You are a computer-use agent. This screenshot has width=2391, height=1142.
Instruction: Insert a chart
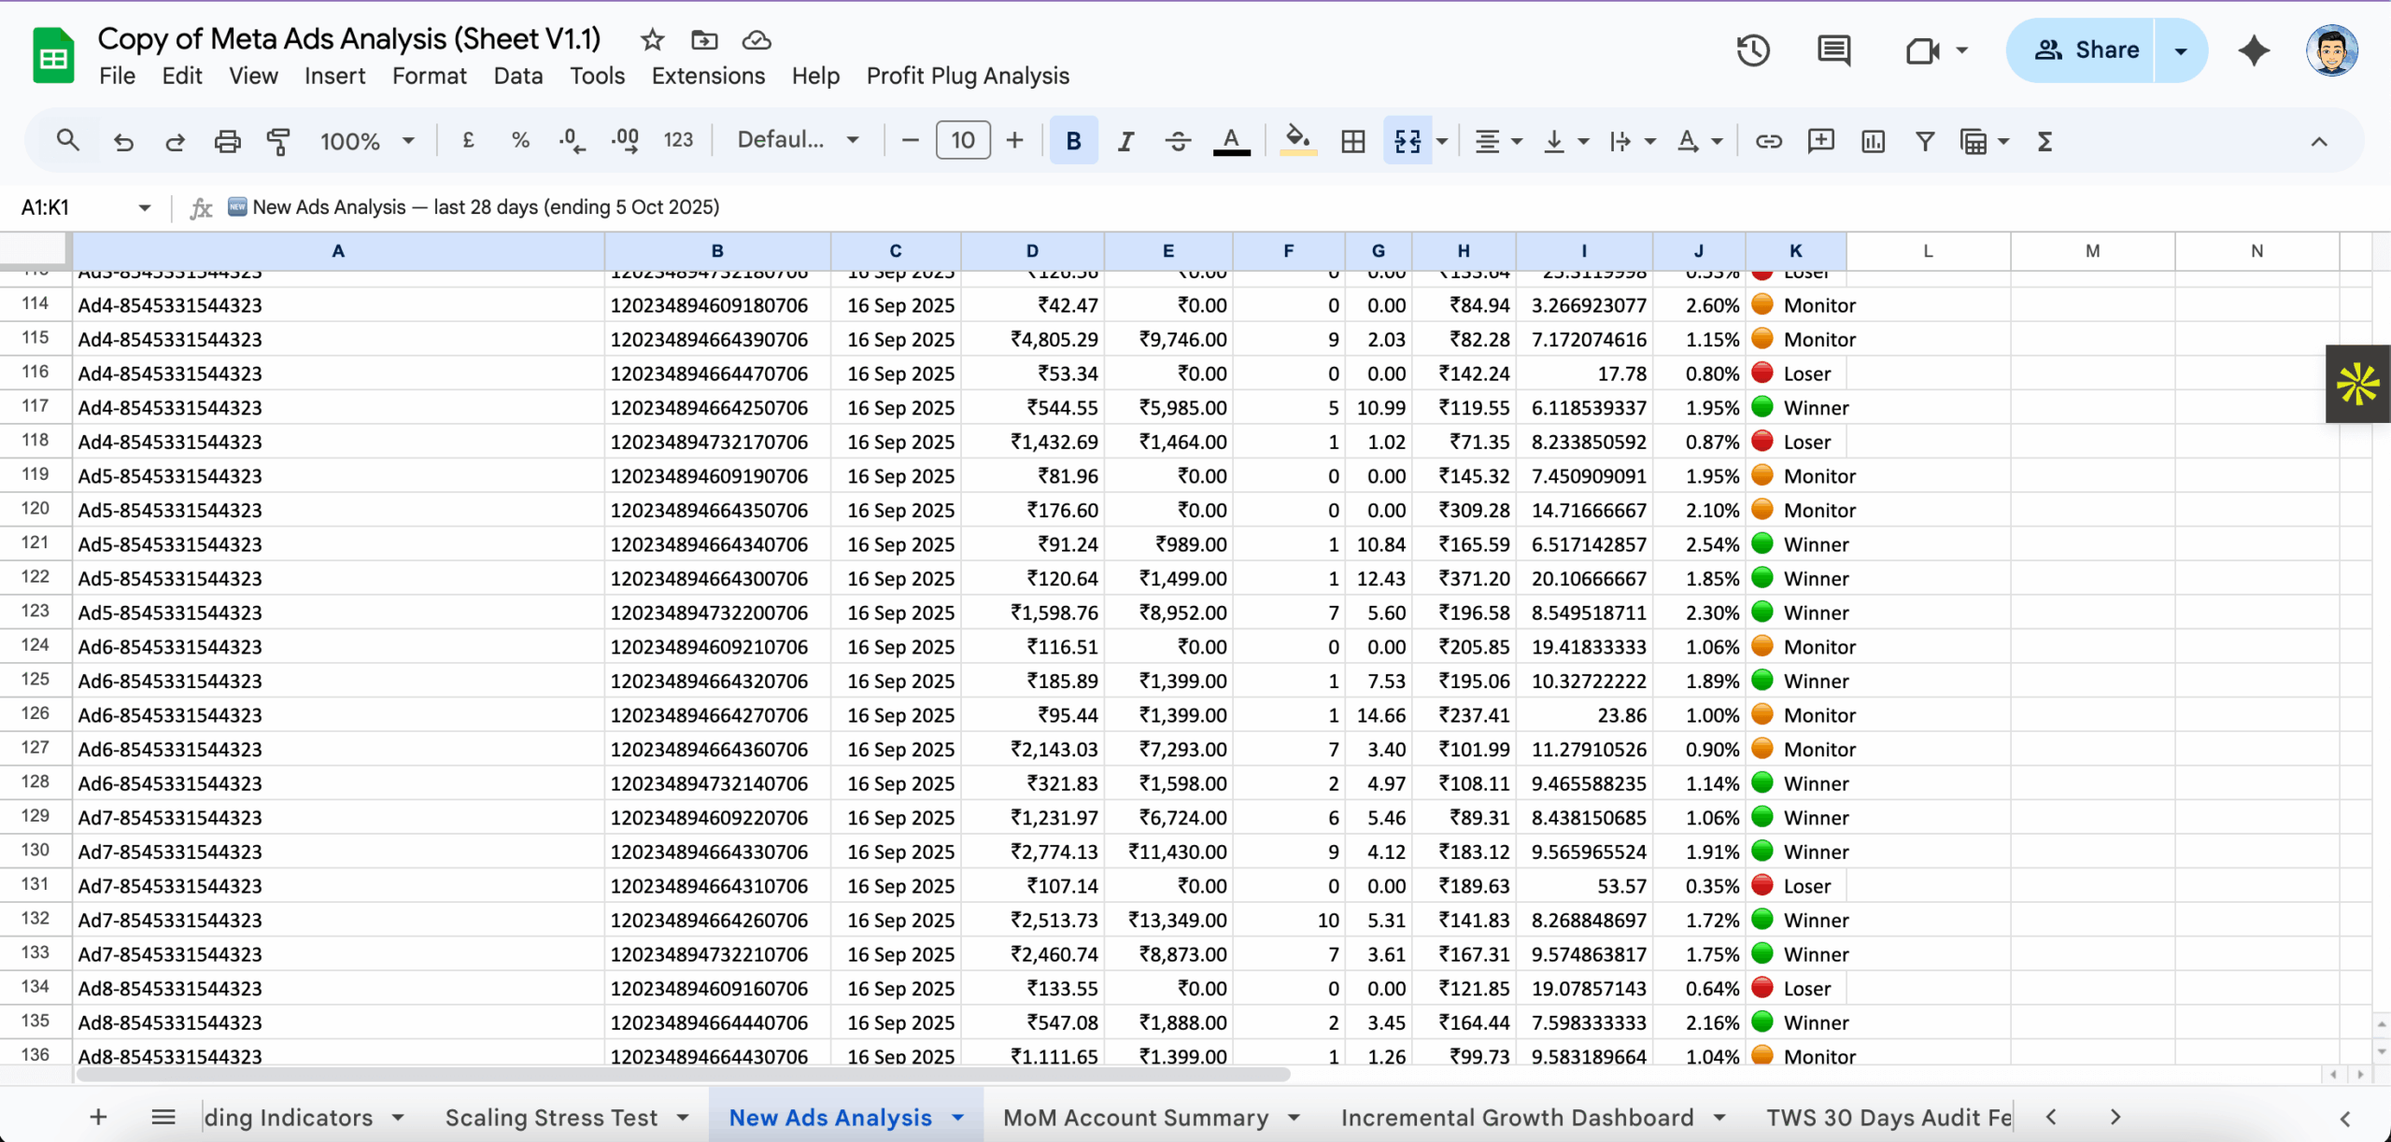click(x=1873, y=141)
